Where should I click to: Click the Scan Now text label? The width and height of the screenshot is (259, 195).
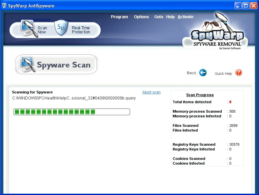tap(42, 30)
